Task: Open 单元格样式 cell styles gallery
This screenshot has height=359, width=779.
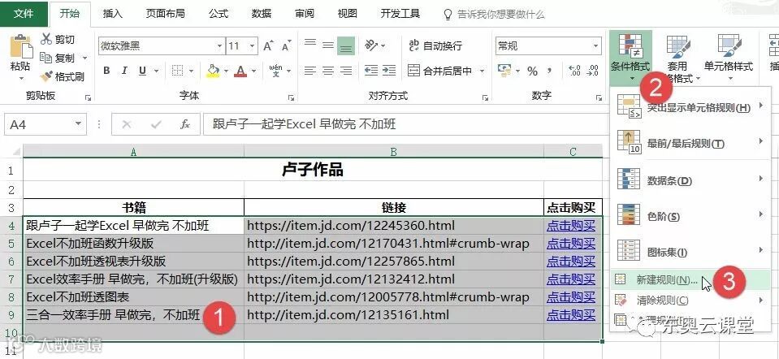Action: 729,57
